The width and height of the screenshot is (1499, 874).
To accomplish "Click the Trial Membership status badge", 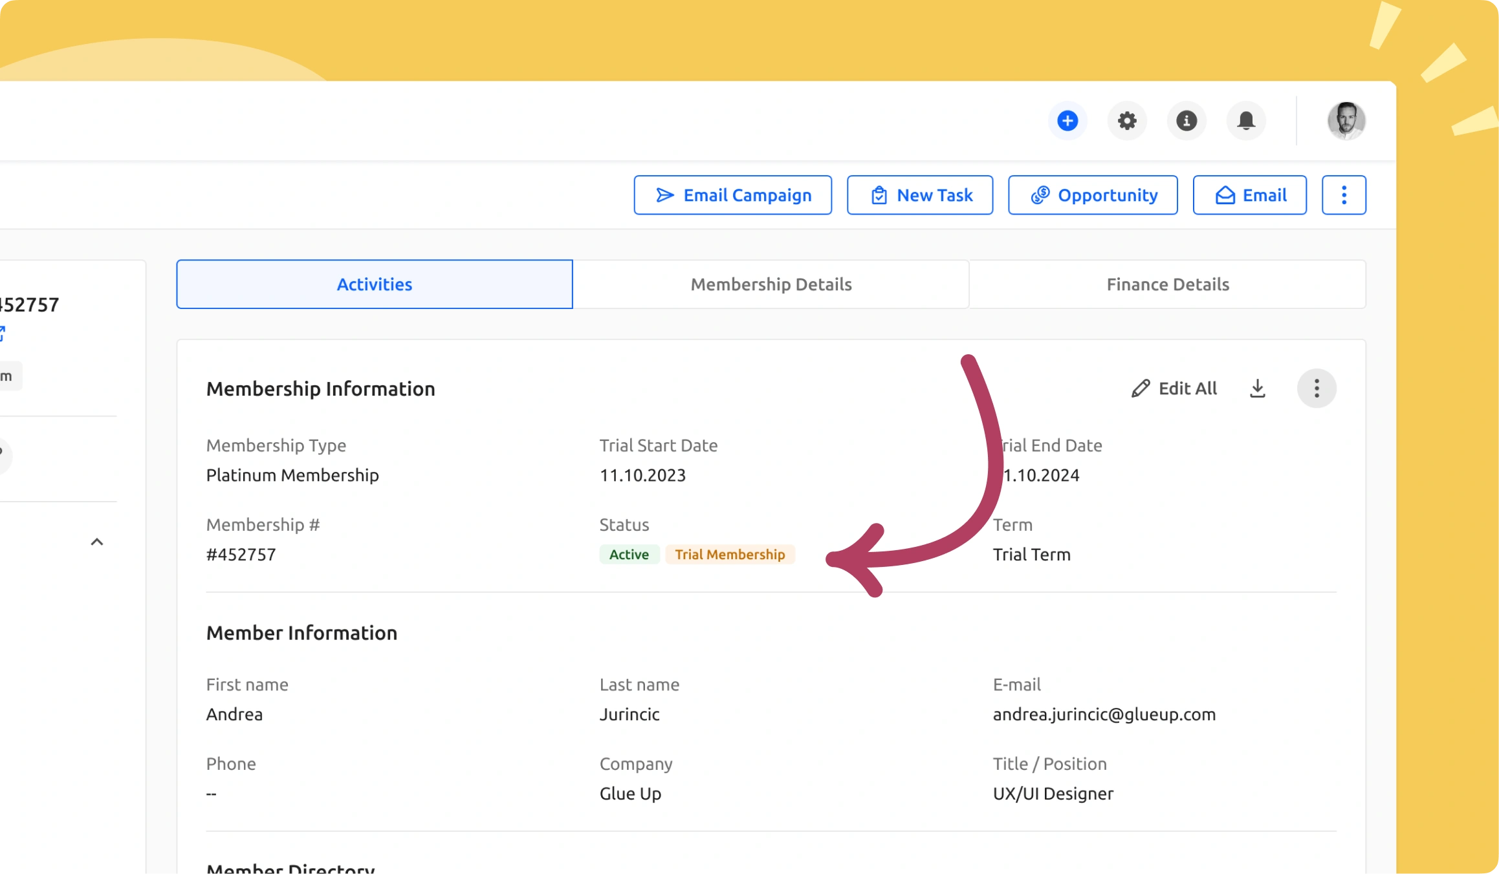I will click(x=730, y=555).
